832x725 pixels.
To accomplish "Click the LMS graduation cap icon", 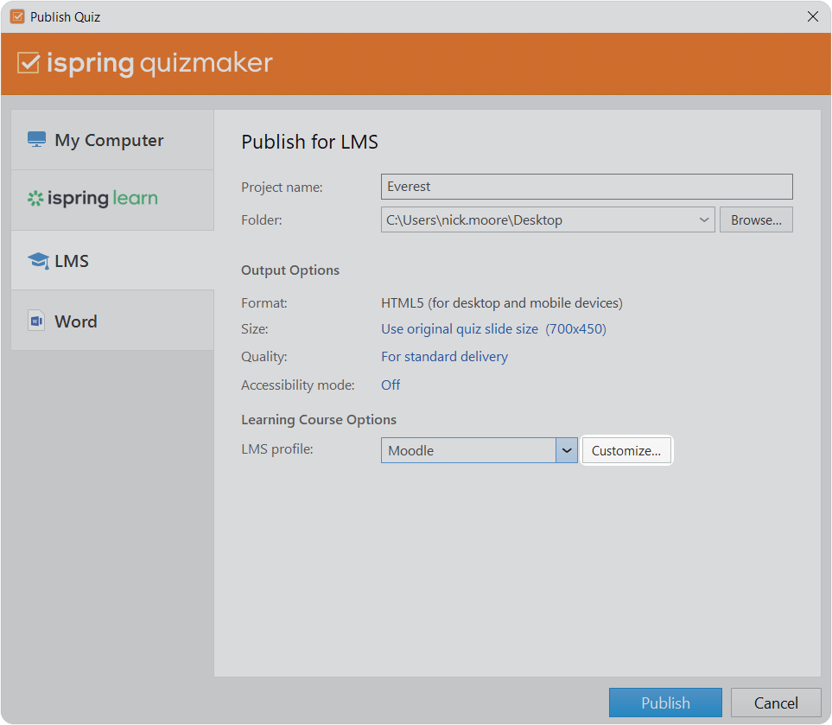I will click(38, 261).
